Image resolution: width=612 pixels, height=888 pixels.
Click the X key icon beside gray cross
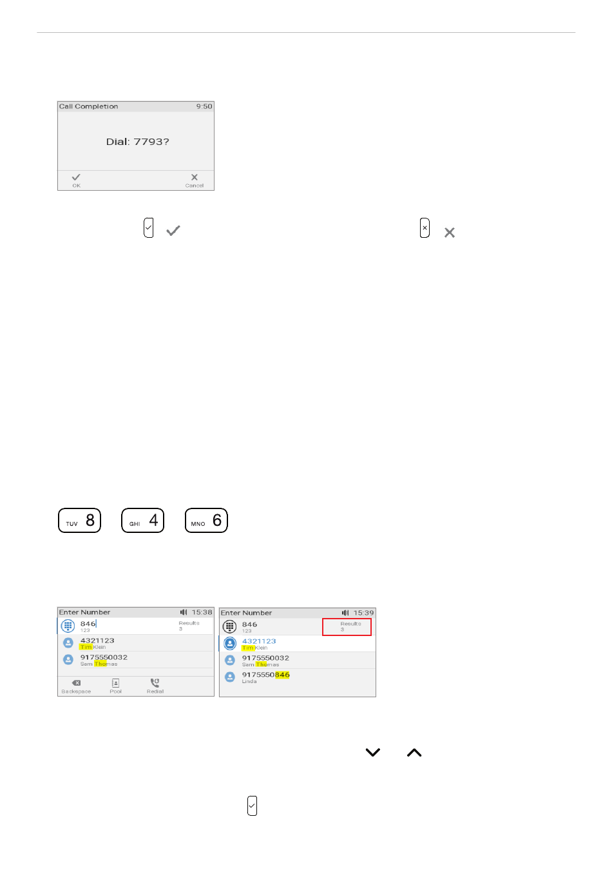pyautogui.click(x=425, y=228)
